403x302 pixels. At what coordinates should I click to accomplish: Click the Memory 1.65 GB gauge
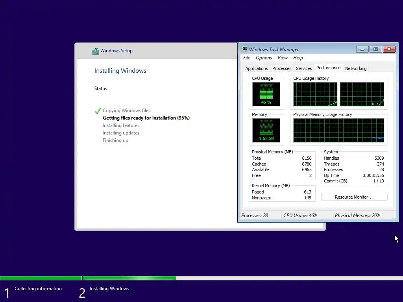coord(266,130)
